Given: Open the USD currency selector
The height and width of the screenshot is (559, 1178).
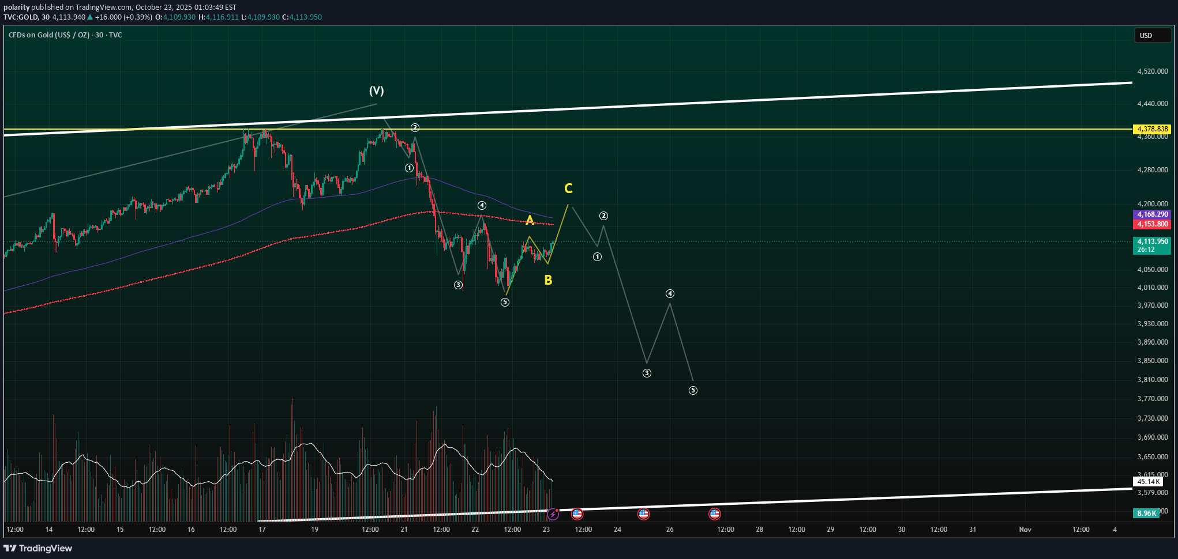Looking at the screenshot, I should (x=1151, y=35).
